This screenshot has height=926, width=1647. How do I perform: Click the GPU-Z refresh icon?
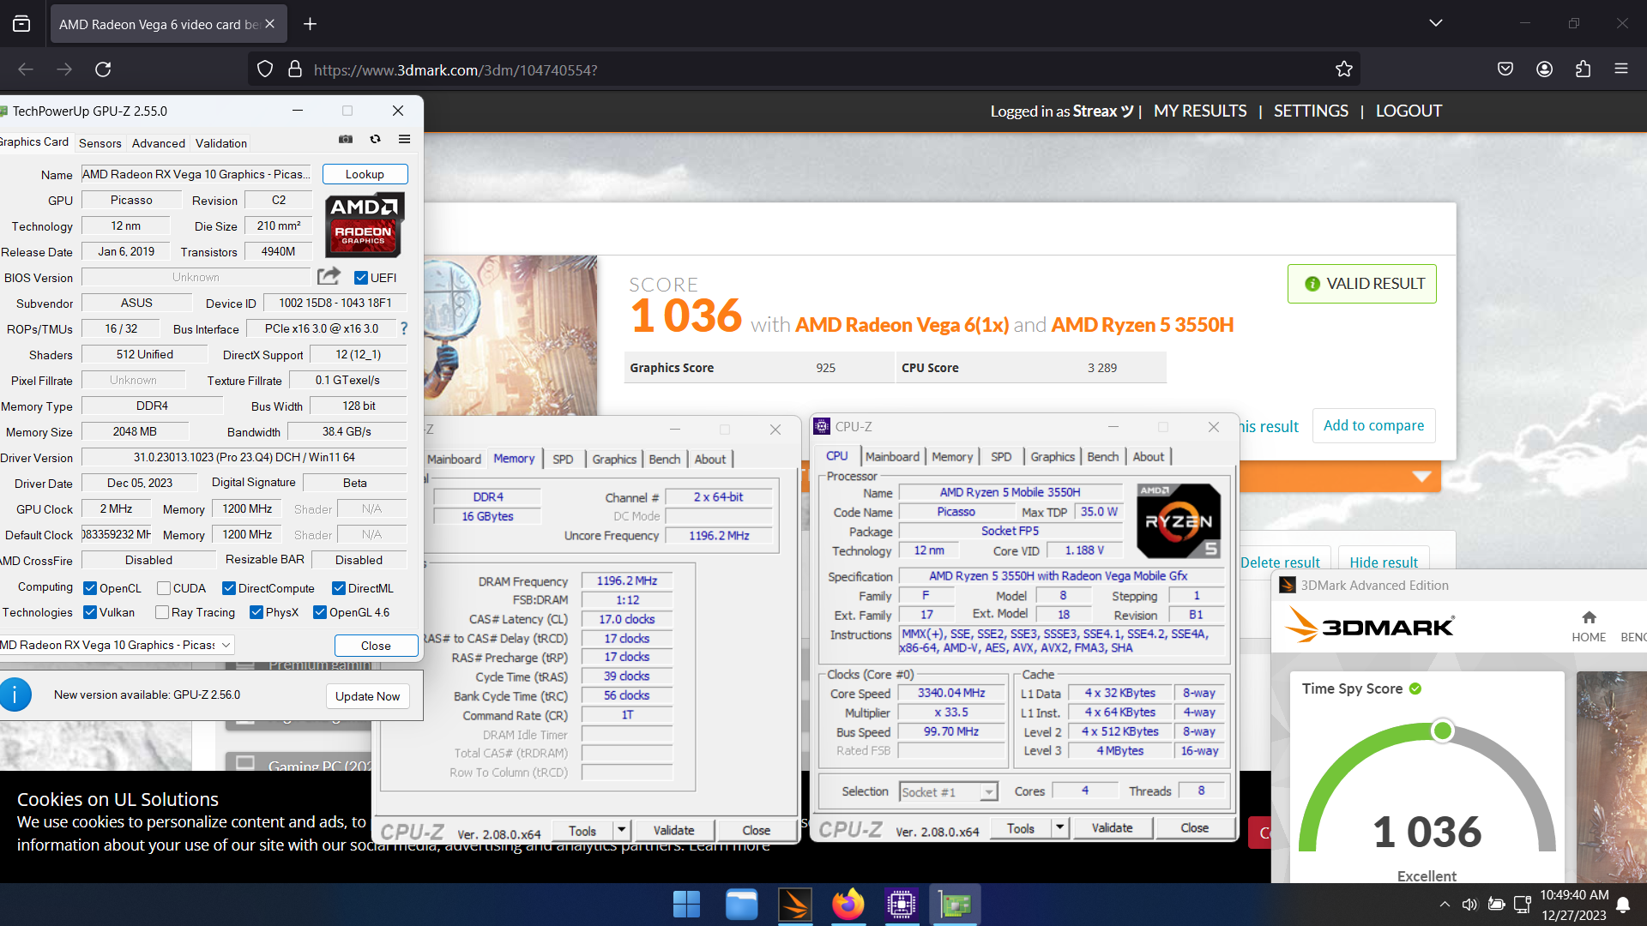pos(375,139)
